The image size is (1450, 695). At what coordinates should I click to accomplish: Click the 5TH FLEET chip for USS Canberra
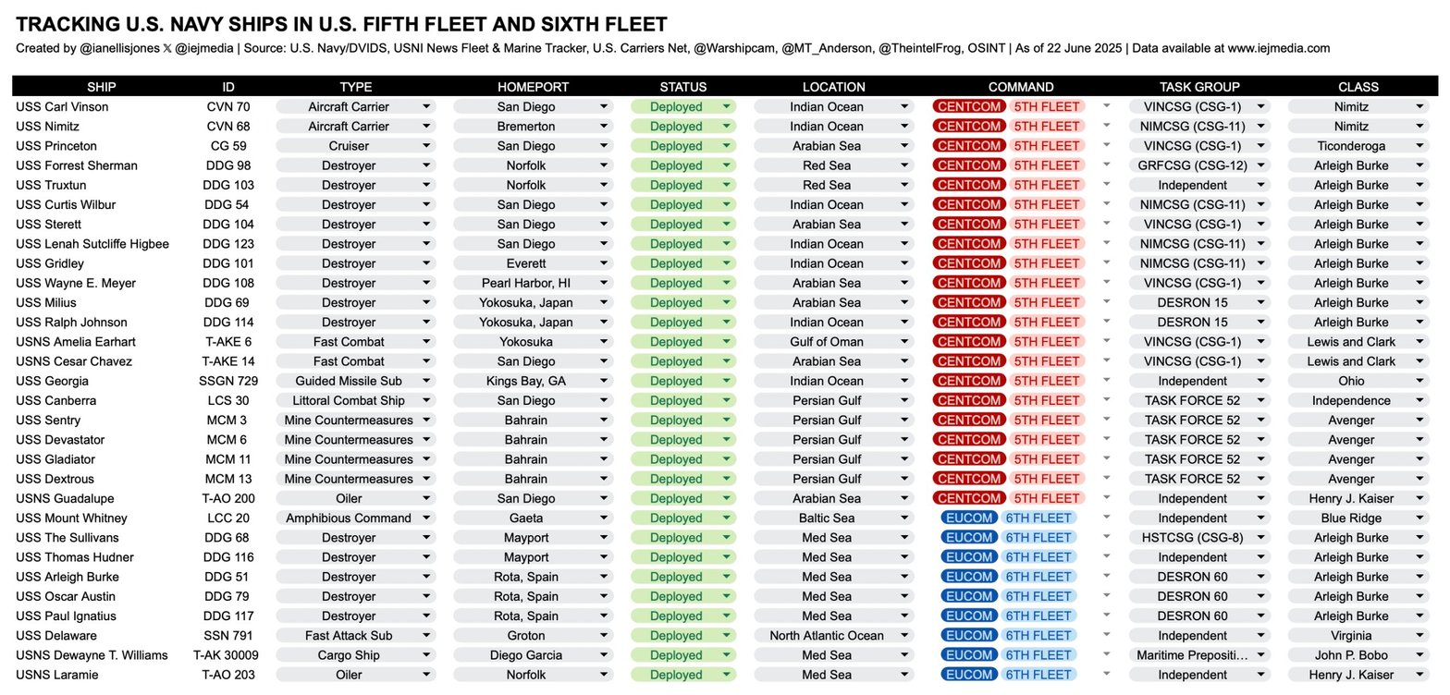pyautogui.click(x=1047, y=401)
